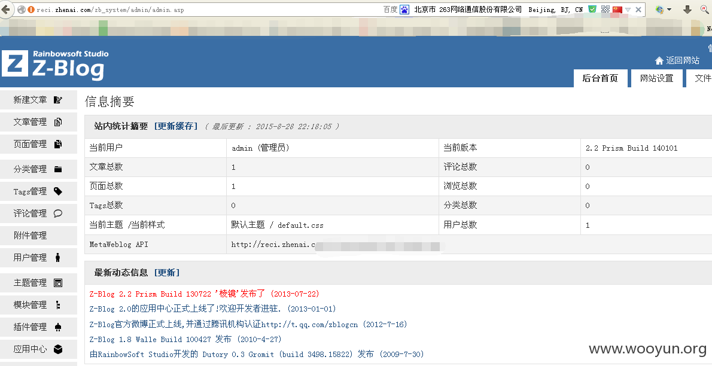Click the 返回网站 link
The height and width of the screenshot is (366, 712).
683,60
